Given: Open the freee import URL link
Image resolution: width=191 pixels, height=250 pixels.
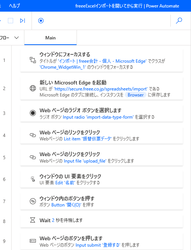Looking at the screenshot, I should tap(101, 89).
